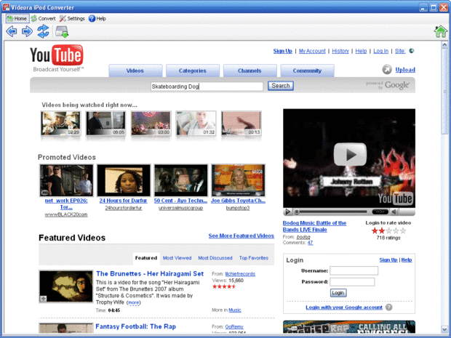Screen dimensions: 451x338
Task: Open the Settings section
Action: point(72,19)
